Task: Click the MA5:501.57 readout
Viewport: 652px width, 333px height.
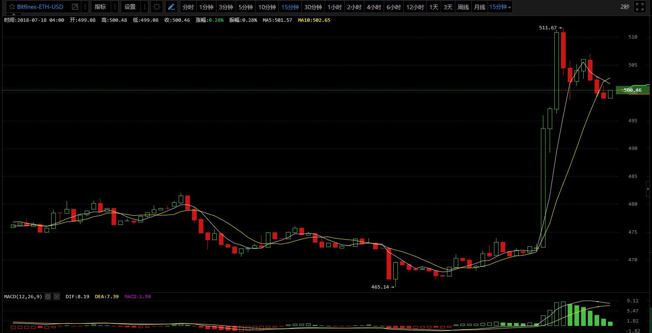Action: click(x=277, y=20)
